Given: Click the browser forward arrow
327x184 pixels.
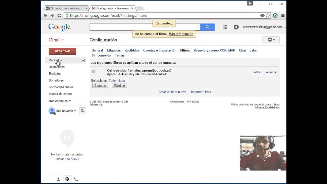Looking at the screenshot, I should [x=52, y=15].
